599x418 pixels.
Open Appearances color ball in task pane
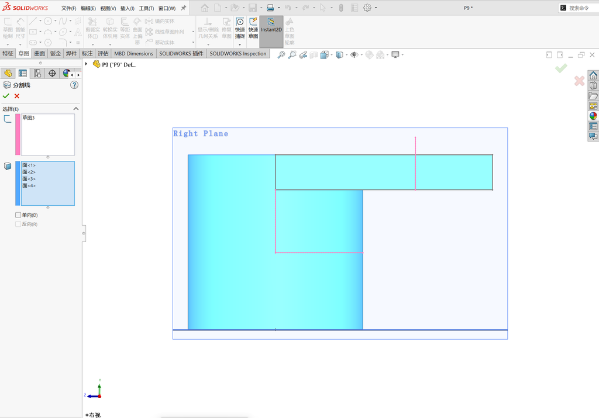tap(593, 116)
